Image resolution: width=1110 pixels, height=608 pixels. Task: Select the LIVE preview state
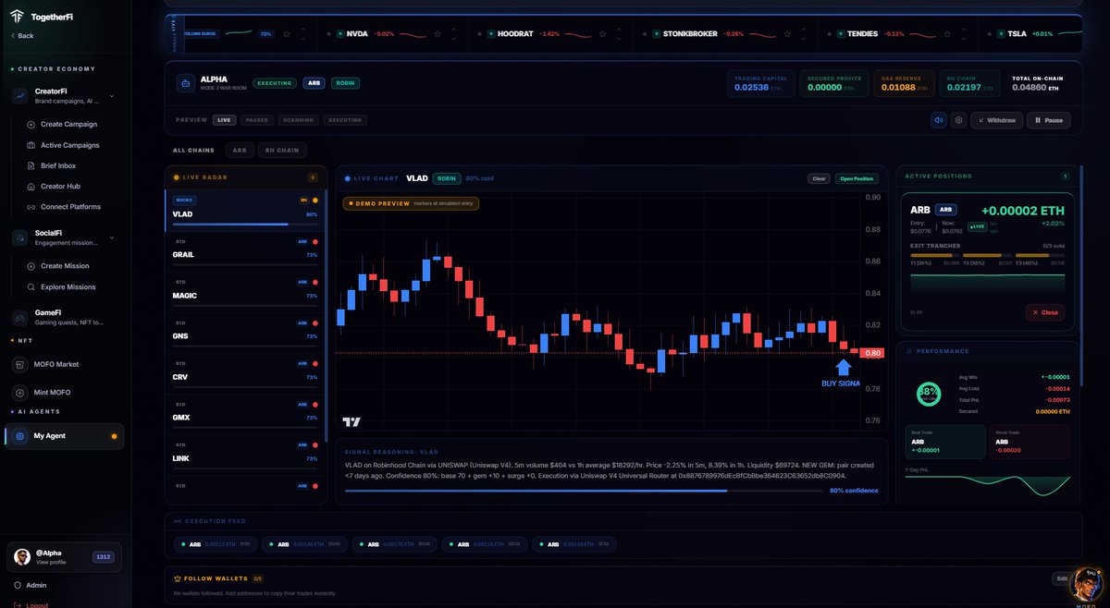[x=225, y=120]
